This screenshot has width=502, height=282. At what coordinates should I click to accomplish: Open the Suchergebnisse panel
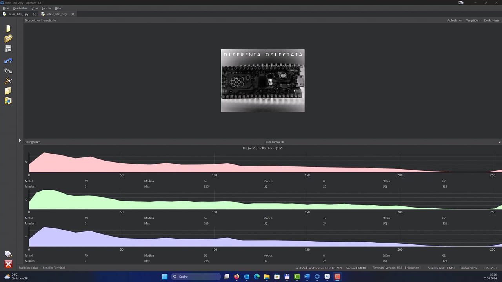coord(29,268)
